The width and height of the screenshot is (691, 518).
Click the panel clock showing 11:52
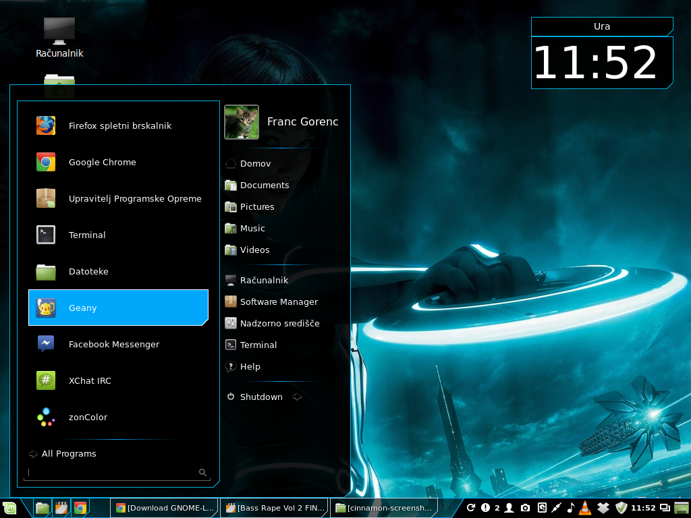(643, 508)
